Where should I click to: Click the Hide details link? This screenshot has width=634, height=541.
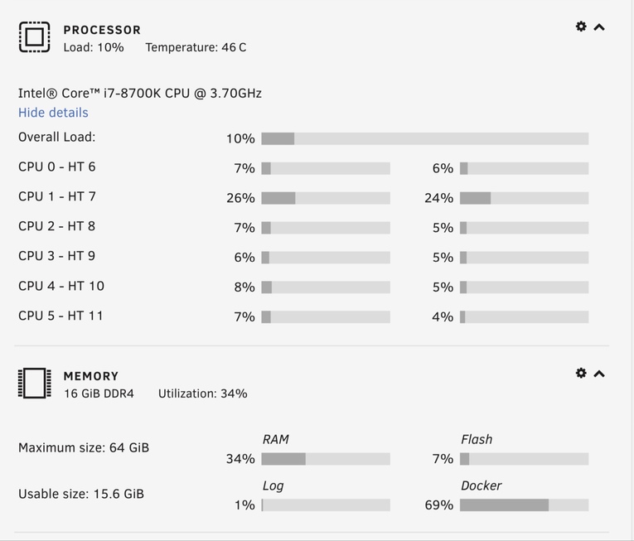pyautogui.click(x=53, y=113)
